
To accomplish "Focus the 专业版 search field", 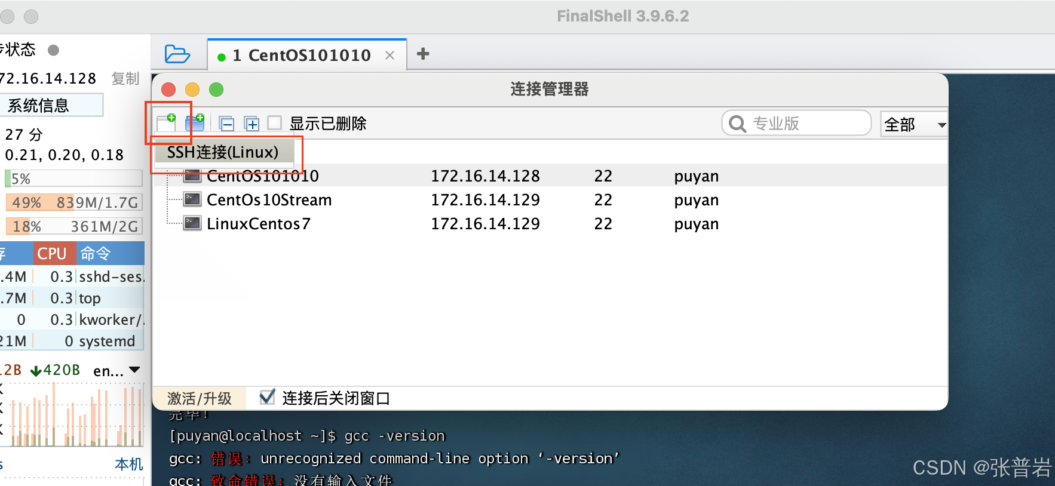I will pos(796,124).
